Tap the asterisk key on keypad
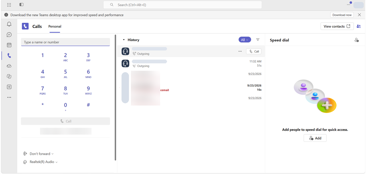 pyautogui.click(x=43, y=105)
